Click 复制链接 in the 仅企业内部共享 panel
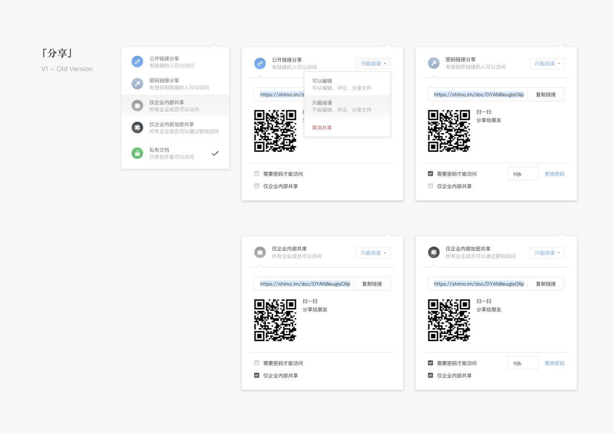614x434 pixels. [x=372, y=284]
